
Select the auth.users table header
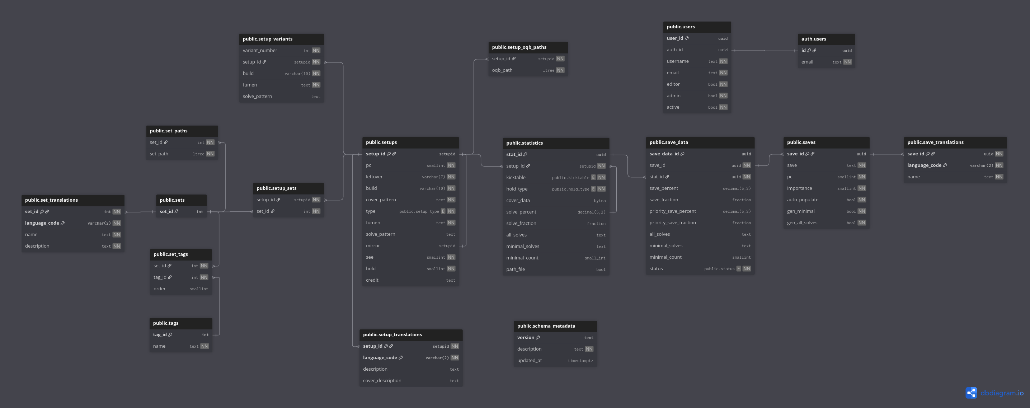click(x=827, y=39)
